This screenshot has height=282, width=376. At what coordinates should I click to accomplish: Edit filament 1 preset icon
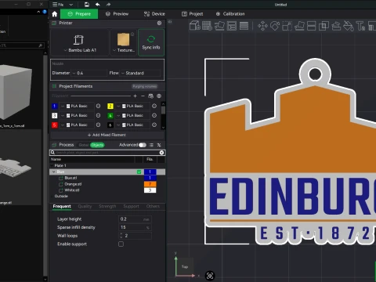[98, 106]
